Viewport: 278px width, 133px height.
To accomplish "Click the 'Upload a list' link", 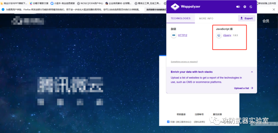I will (x=244, y=88).
